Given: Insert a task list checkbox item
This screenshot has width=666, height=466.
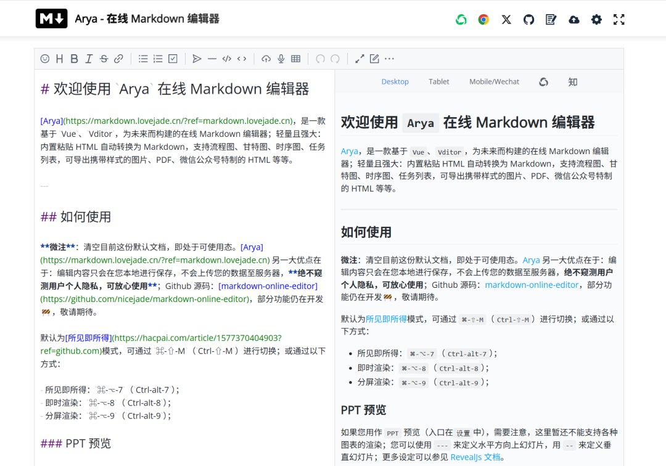Looking at the screenshot, I should pos(173,59).
